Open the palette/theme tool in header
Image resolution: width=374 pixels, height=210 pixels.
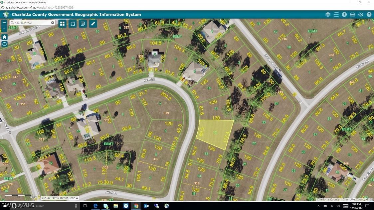(361, 15)
